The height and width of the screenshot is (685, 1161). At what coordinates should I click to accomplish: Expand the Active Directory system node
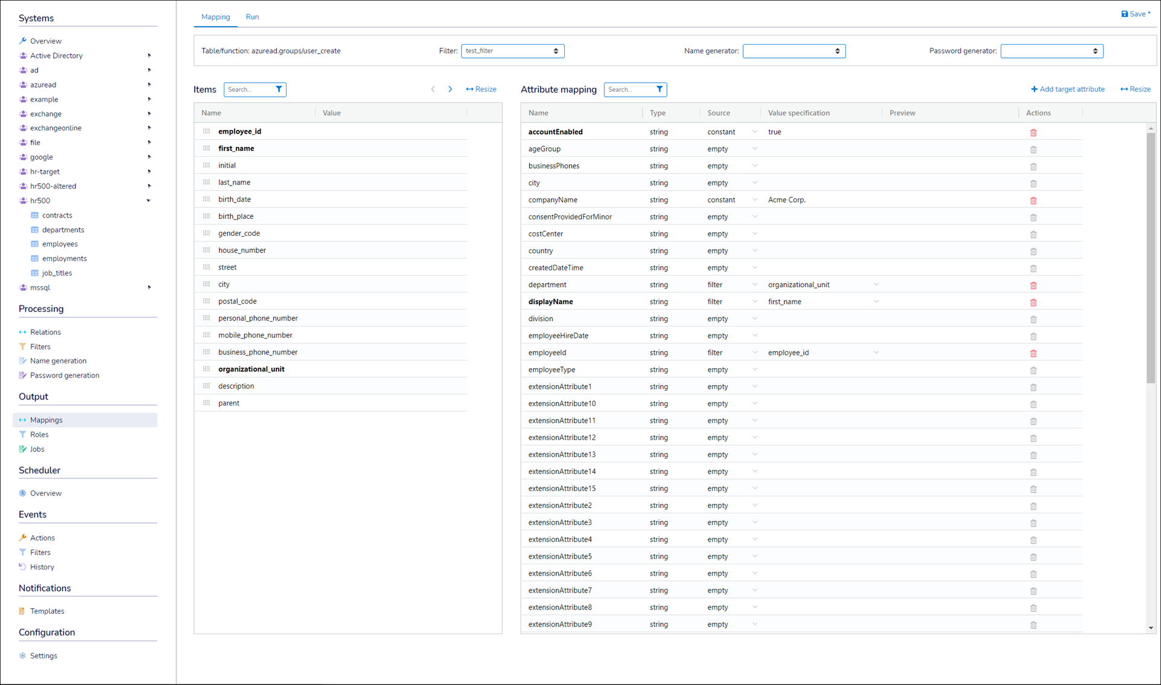149,56
